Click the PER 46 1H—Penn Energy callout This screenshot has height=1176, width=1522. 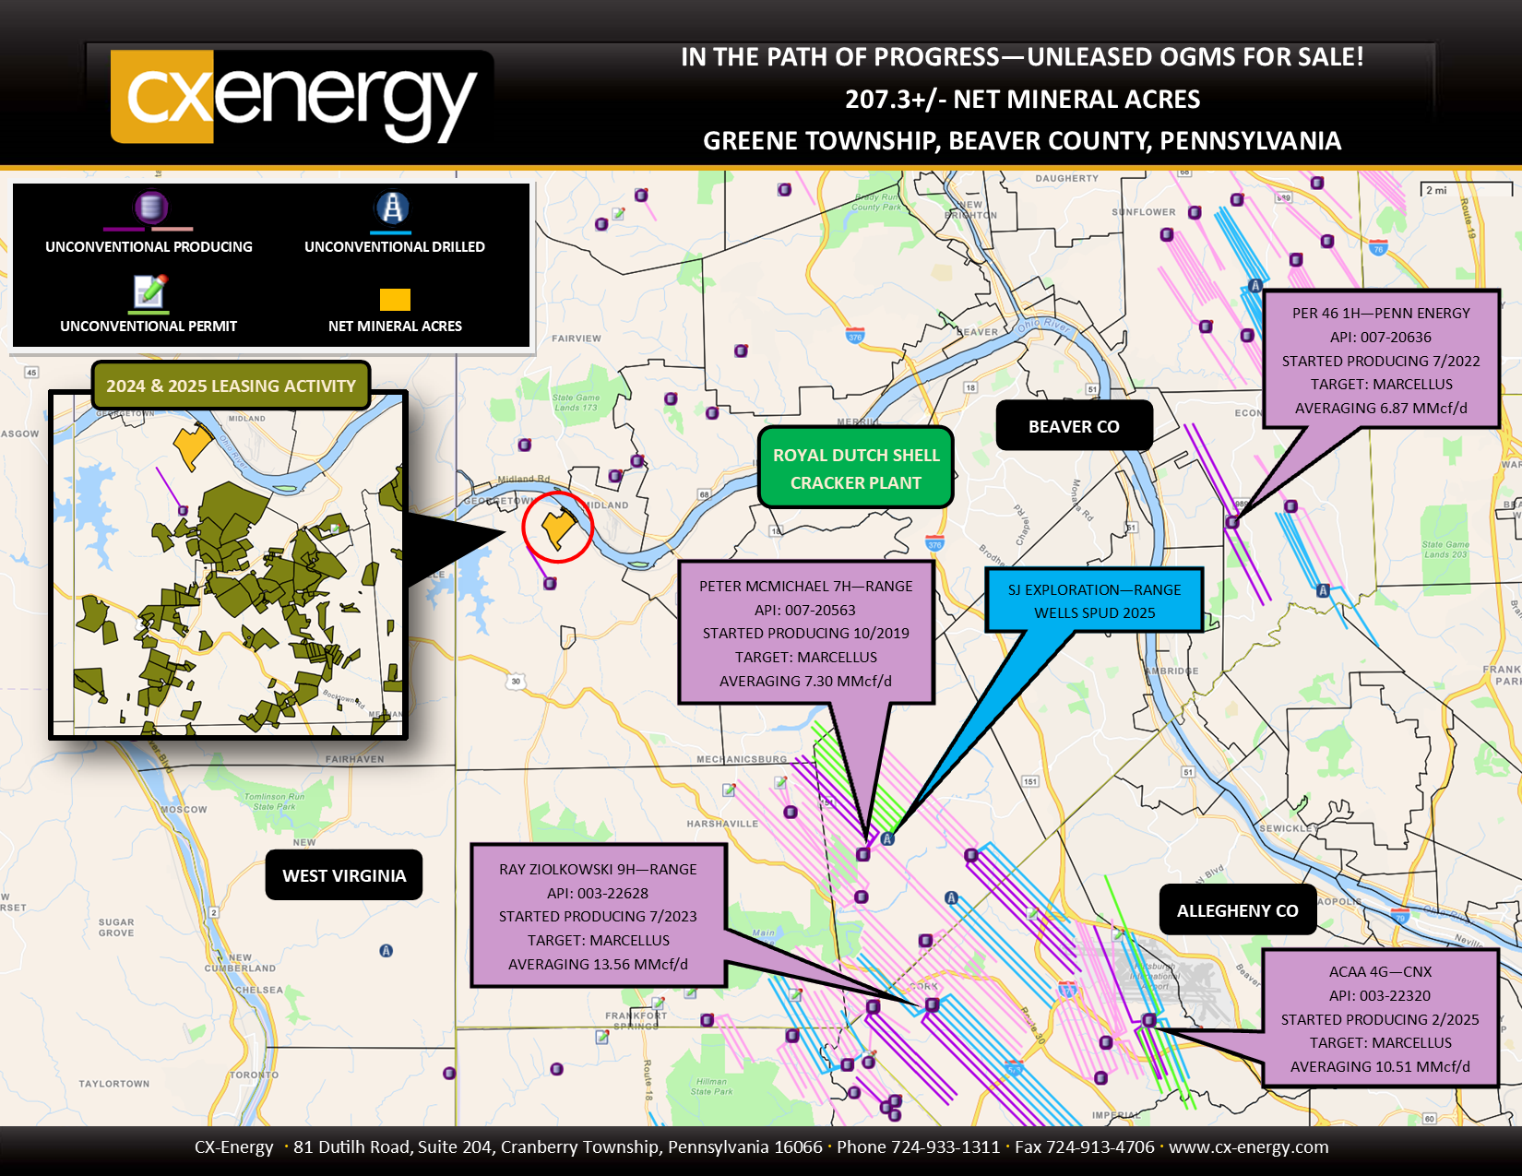point(1381,360)
